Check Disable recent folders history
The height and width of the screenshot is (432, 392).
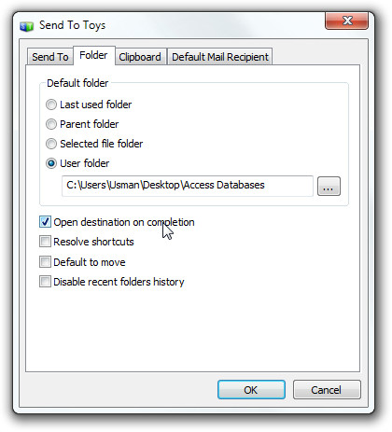[x=45, y=282]
